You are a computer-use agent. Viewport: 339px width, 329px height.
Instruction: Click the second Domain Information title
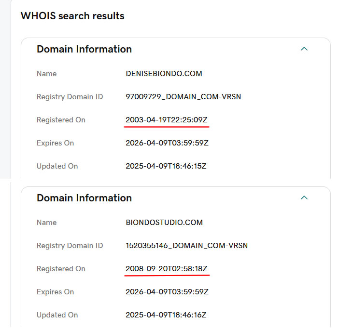click(84, 198)
